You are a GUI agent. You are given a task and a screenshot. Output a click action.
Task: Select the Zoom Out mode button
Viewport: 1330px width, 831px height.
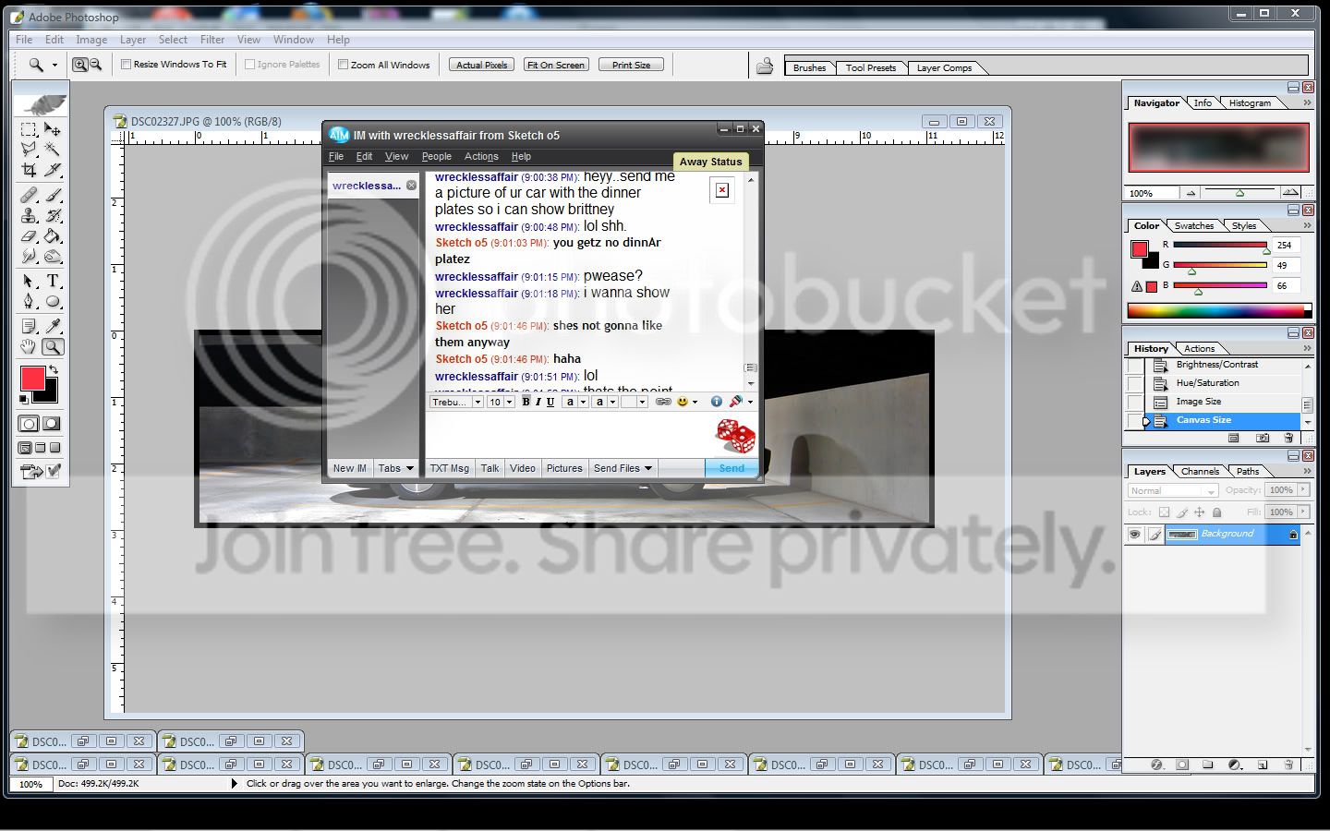94,65
